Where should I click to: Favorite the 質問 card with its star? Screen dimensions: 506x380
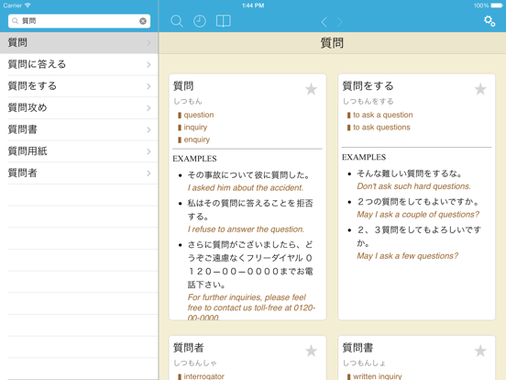(312, 89)
